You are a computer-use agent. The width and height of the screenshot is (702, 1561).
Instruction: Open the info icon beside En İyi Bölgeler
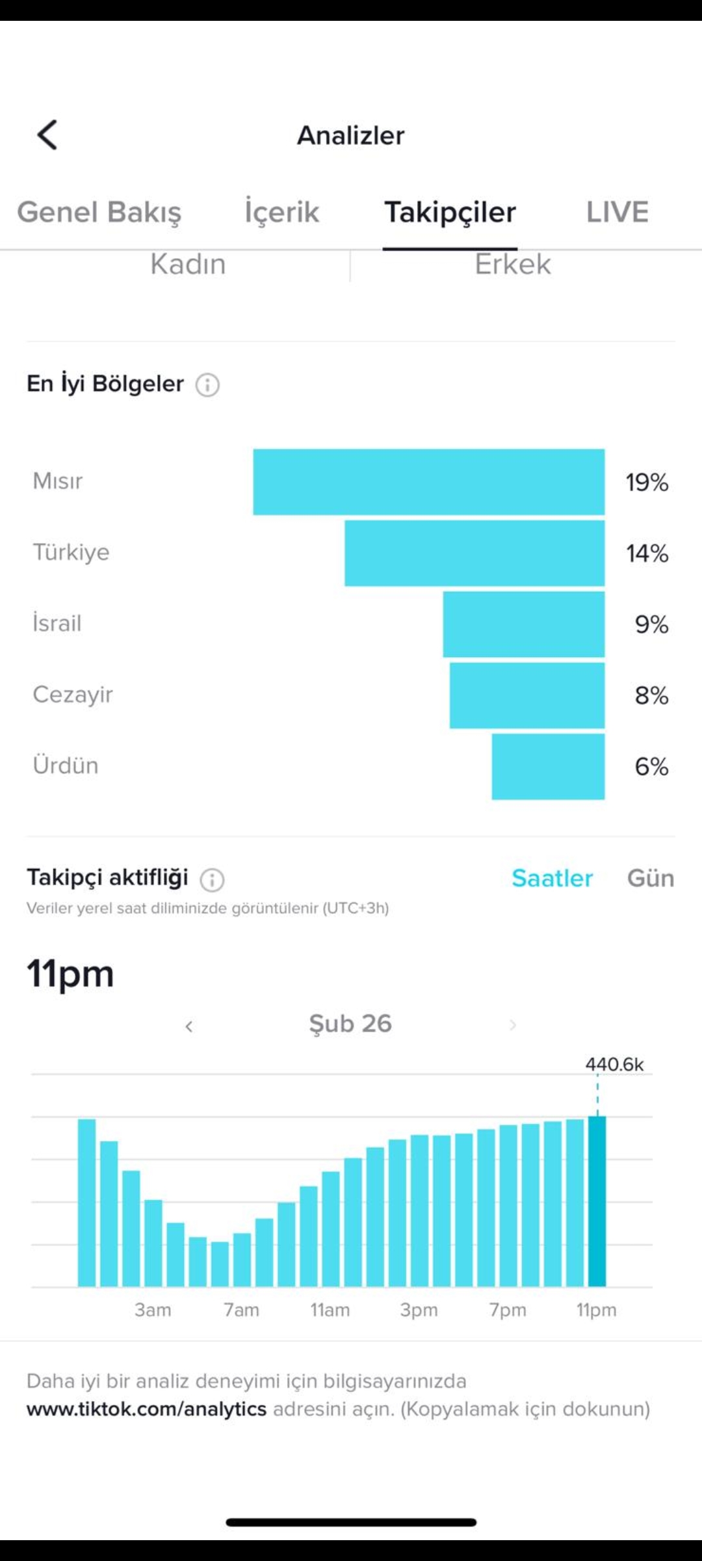click(x=207, y=384)
